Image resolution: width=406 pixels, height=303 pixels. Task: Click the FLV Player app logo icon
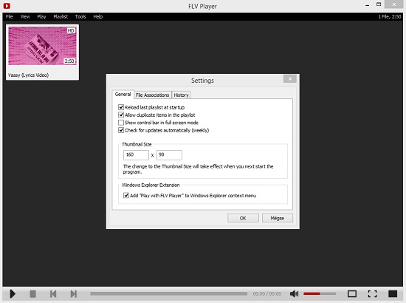pos(7,5)
